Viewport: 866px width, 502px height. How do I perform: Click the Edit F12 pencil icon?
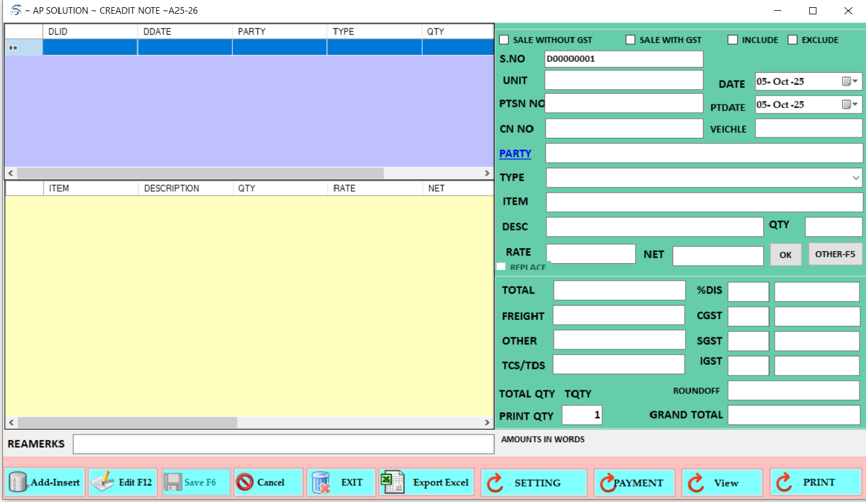(103, 482)
